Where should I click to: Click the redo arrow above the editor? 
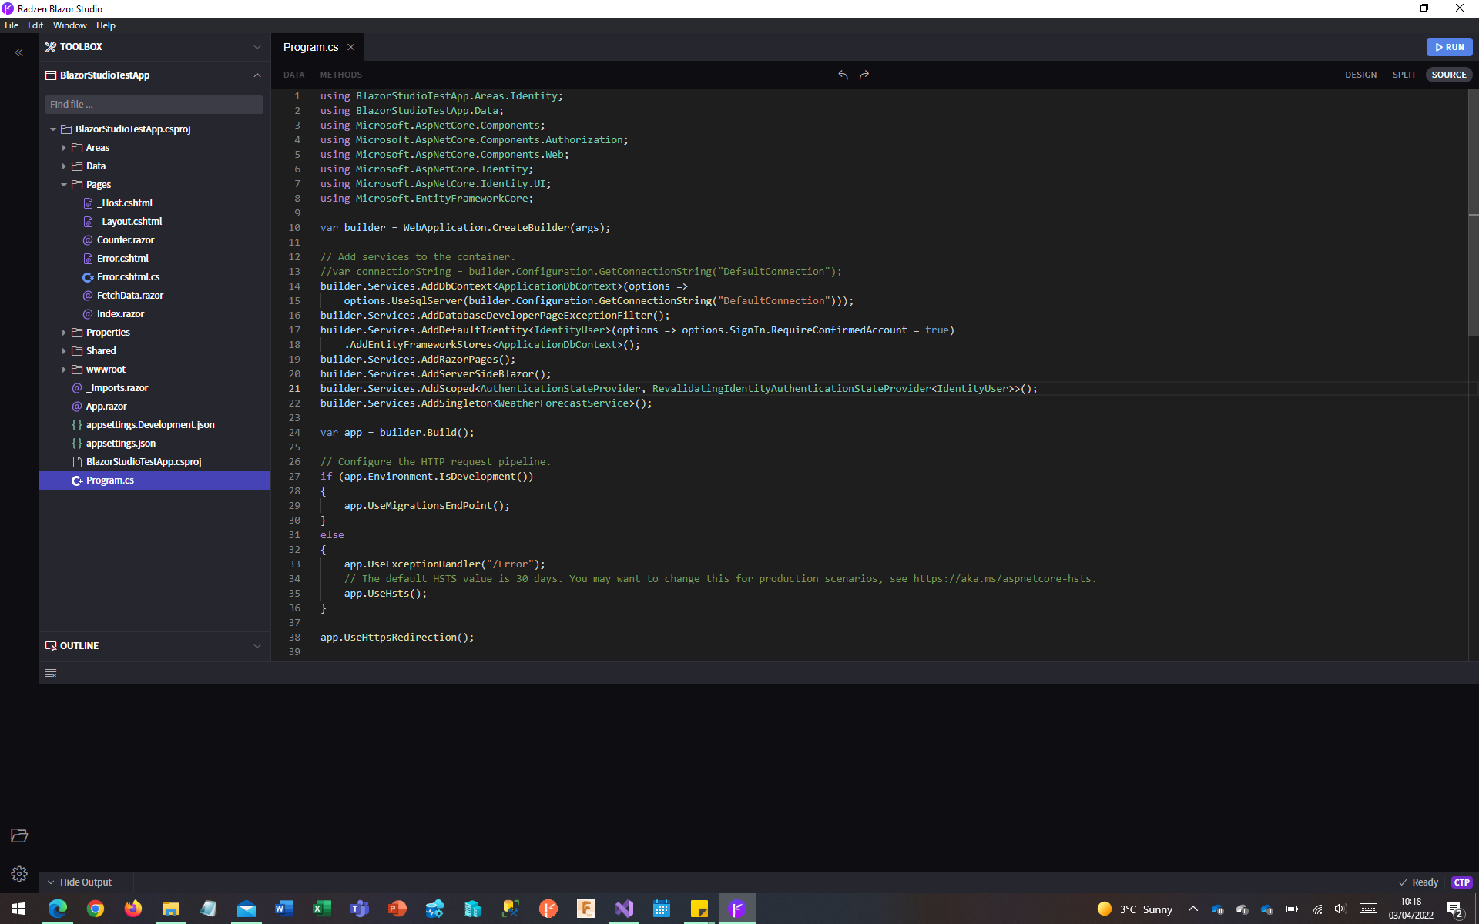tap(864, 75)
